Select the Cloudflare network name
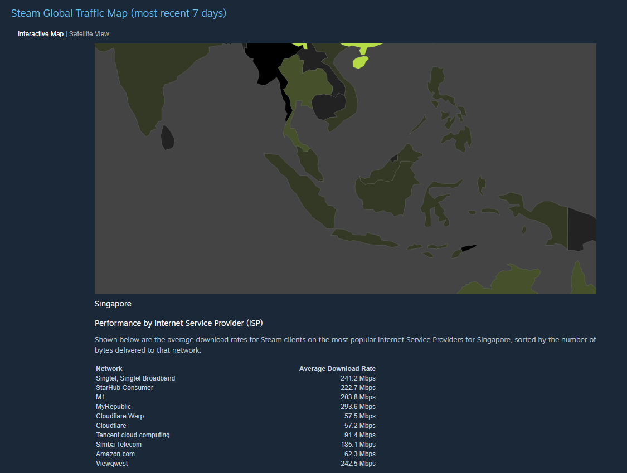This screenshot has height=473, width=627. [111, 426]
